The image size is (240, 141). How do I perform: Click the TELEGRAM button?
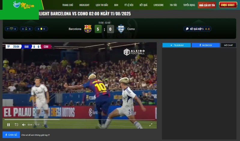point(177,45)
